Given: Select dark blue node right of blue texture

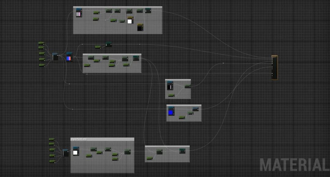Looking at the screenshot, I should click(x=196, y=109).
